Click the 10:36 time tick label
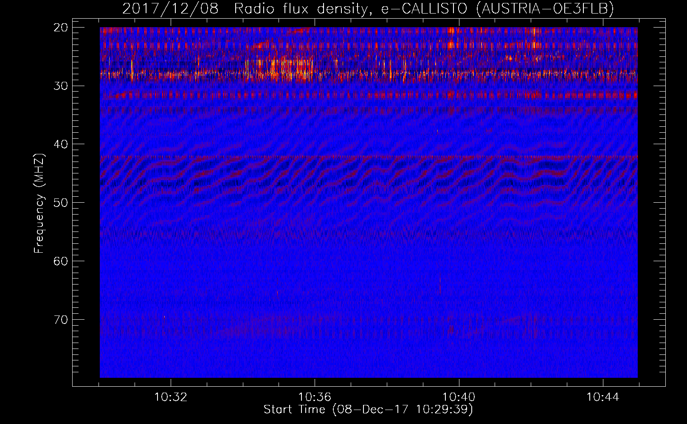Image resolution: width=687 pixels, height=424 pixels. point(315,397)
